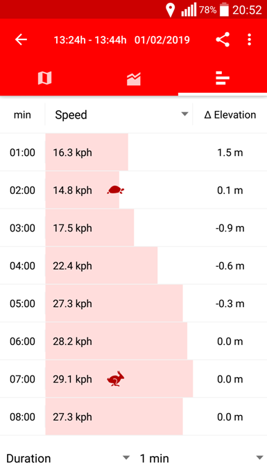This screenshot has height=474, width=267.
Task: Select the 08:00 split row
Action: tap(133, 416)
